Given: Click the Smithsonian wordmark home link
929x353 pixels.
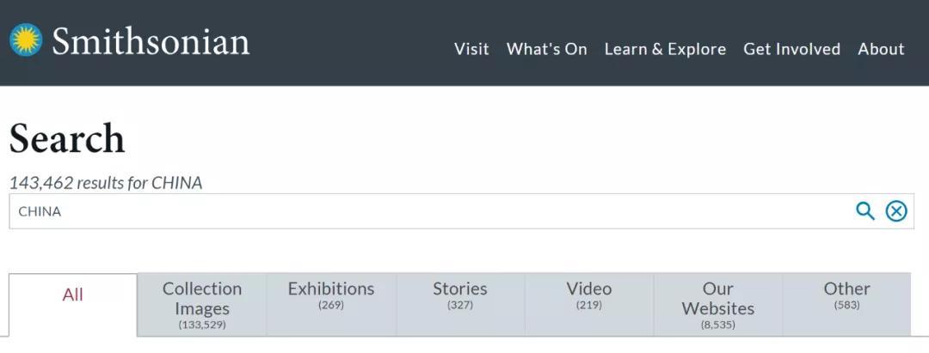Looking at the screenshot, I should tap(151, 42).
